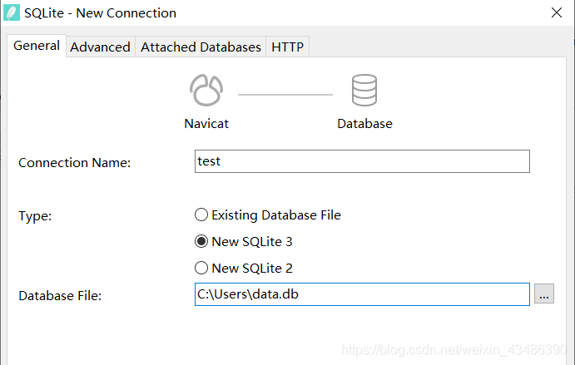Viewport: 575px width, 365px height.
Task: Click the Connection Name input field
Action: (362, 161)
